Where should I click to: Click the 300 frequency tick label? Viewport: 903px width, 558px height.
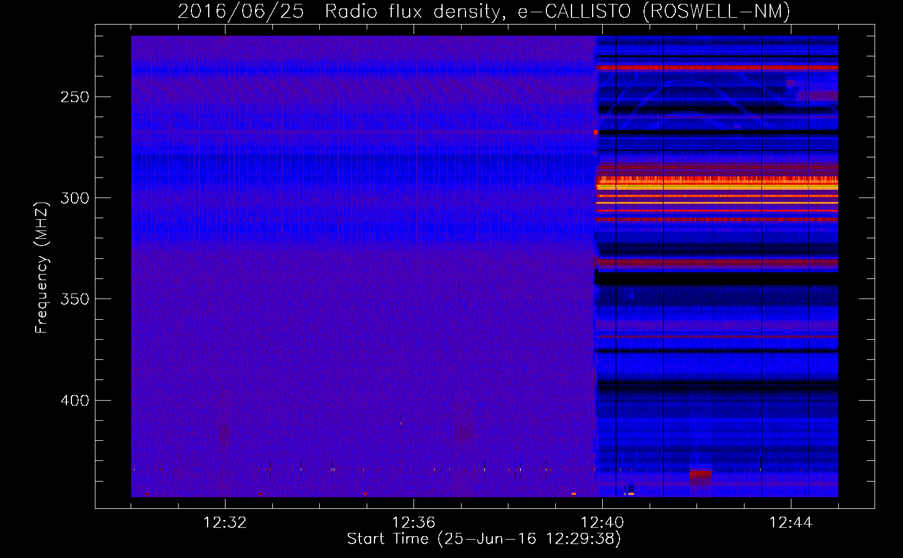click(75, 198)
